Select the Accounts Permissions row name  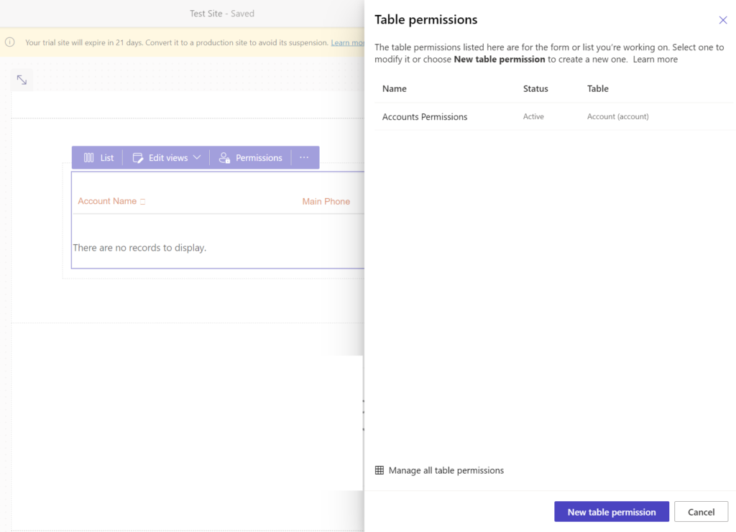(424, 117)
